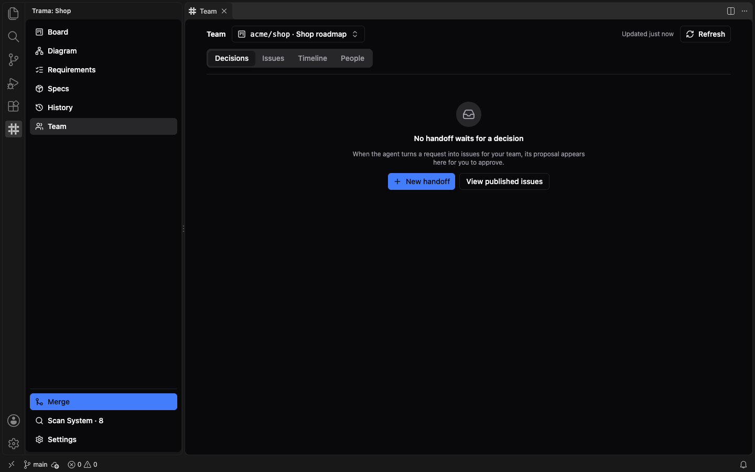Screen dimensions: 755x472
Task: Click the Refresh button
Action: 705,34
